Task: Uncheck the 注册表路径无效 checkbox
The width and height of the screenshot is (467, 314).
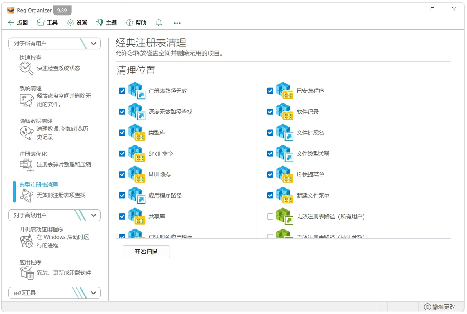Action: tap(122, 91)
